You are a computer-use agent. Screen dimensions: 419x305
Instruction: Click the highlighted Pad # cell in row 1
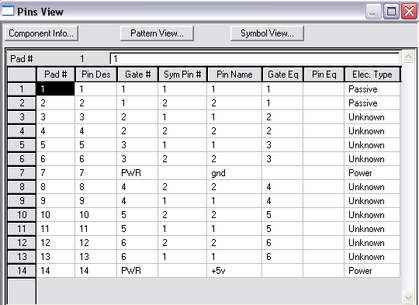pos(56,89)
